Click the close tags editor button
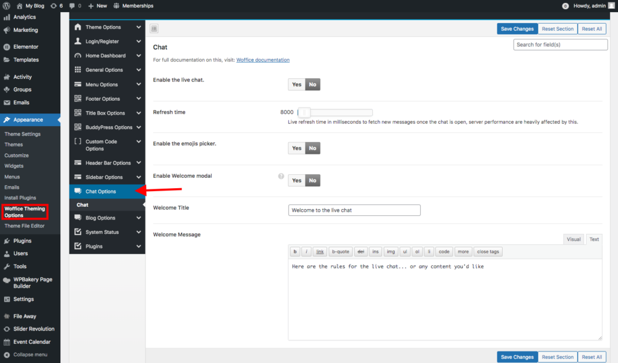Viewport: 618px width, 363px height. 488,251
